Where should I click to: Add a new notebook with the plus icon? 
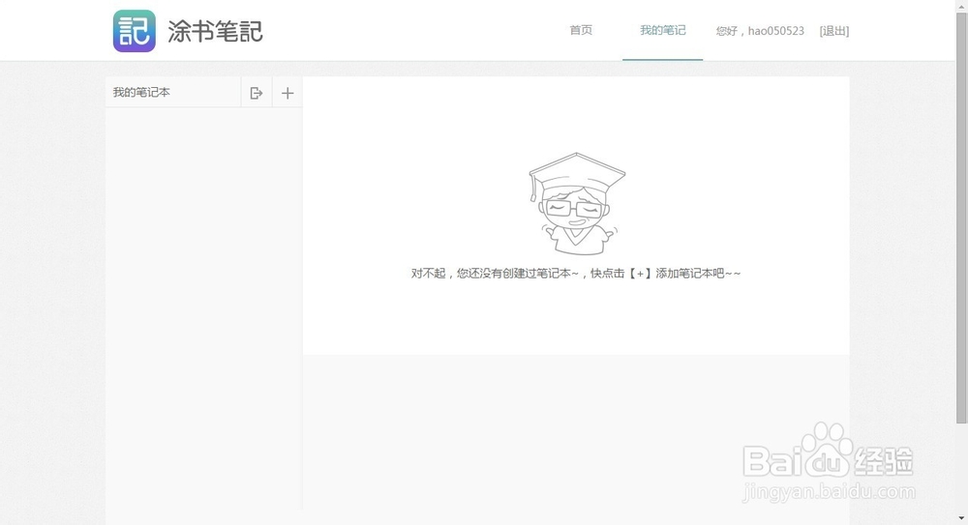coord(287,93)
